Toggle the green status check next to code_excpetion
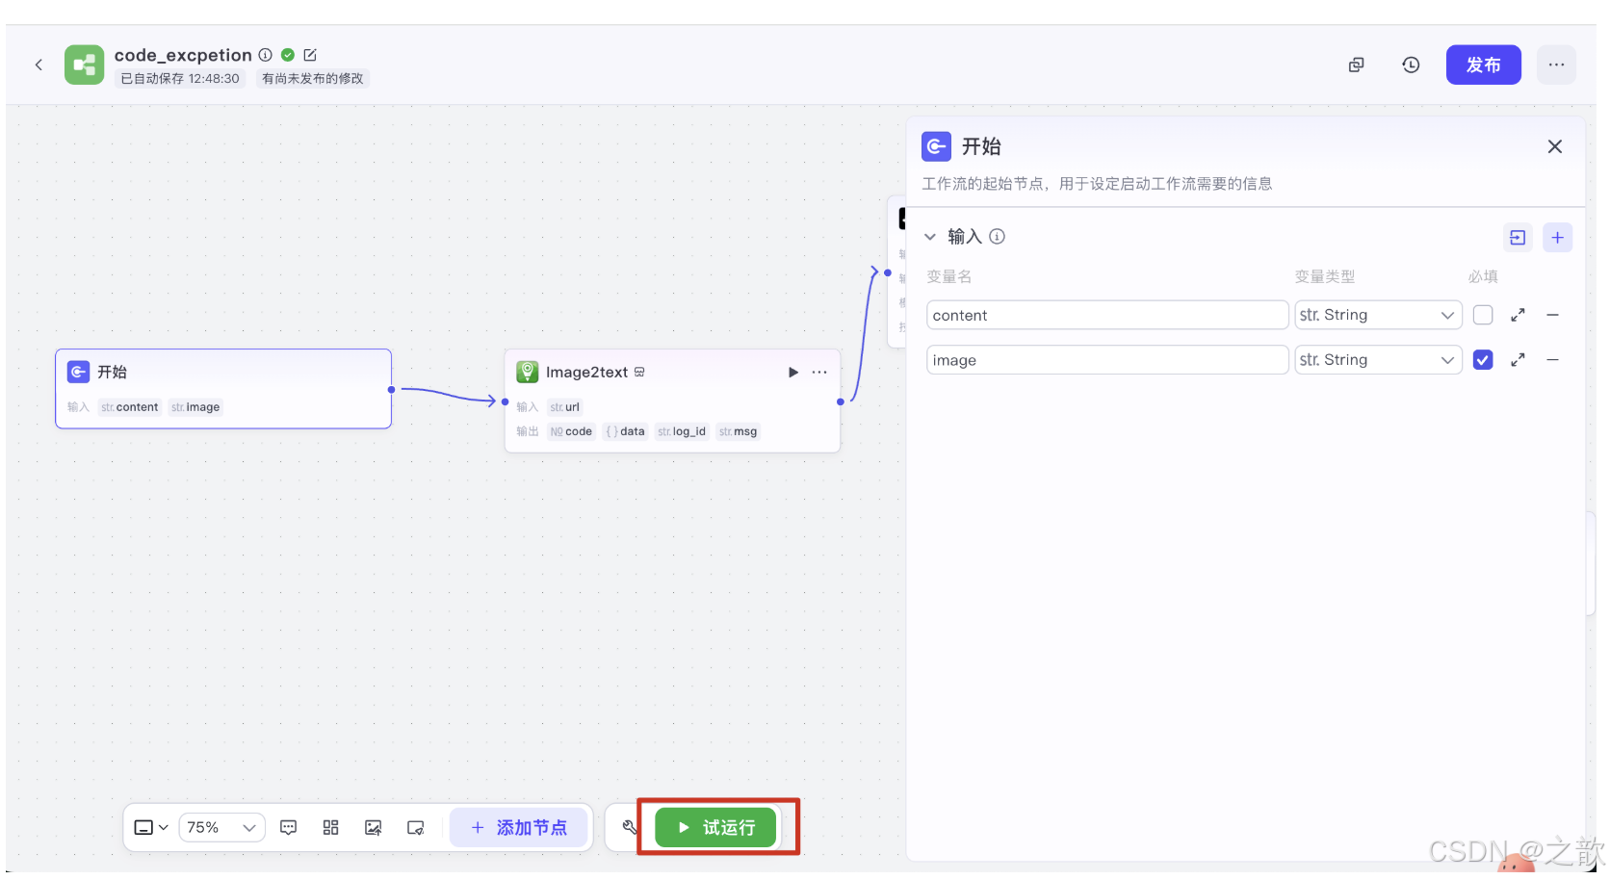Screen dimensions: 1610x880 click(287, 55)
